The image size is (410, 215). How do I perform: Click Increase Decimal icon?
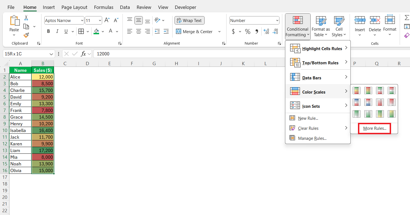pyautogui.click(x=266, y=31)
